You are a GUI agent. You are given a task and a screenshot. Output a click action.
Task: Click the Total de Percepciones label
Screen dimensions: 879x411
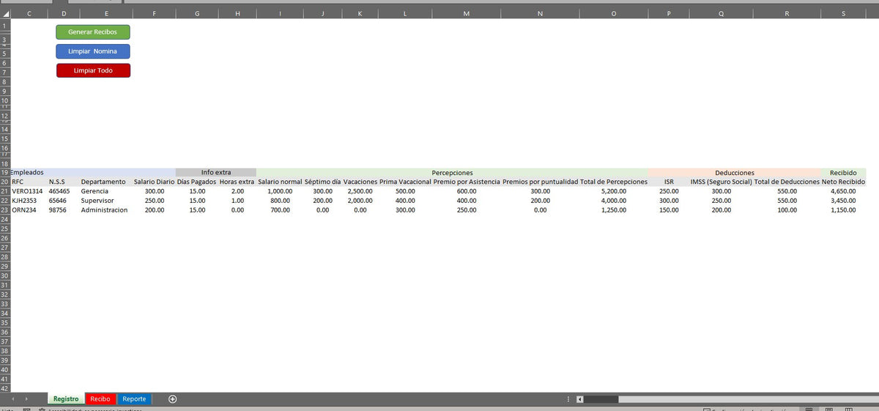click(x=614, y=182)
